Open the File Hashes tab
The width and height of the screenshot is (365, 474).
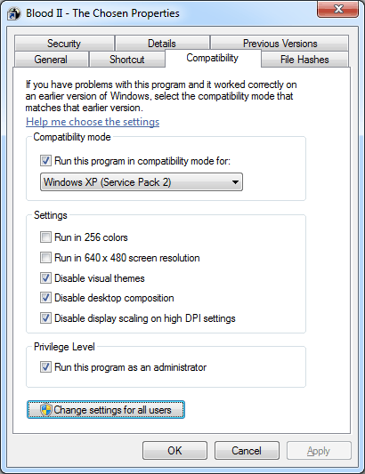304,60
